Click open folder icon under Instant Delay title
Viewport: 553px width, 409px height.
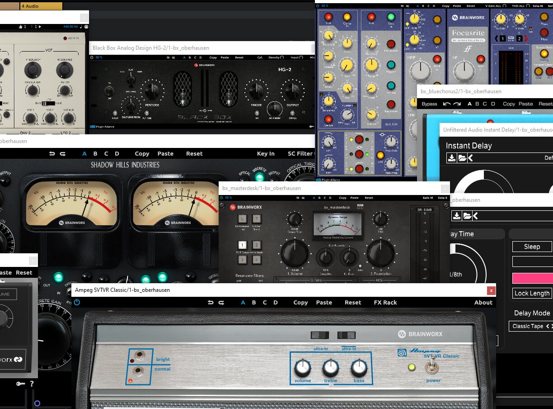coord(462,158)
